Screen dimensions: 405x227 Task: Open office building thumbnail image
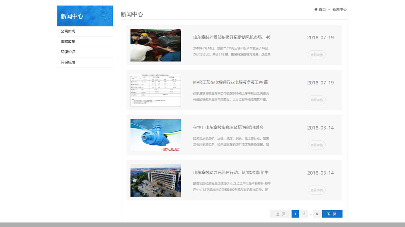coord(155,180)
